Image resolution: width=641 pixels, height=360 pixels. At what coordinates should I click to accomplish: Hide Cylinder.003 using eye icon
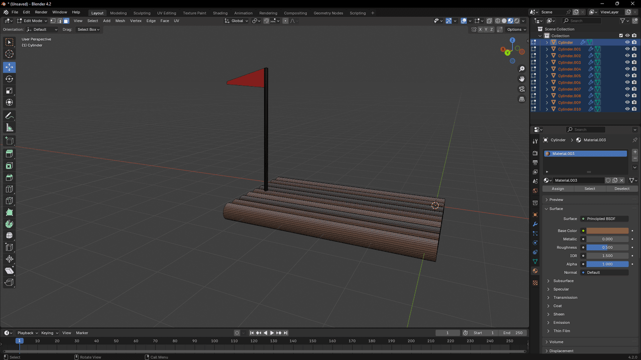point(627,63)
